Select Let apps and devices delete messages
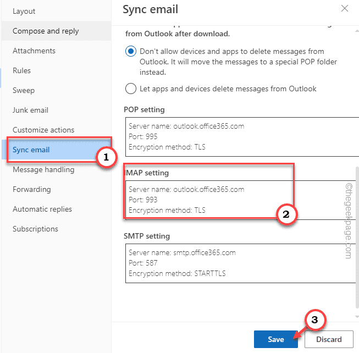Viewport: 359px width, 353px height. [131, 89]
